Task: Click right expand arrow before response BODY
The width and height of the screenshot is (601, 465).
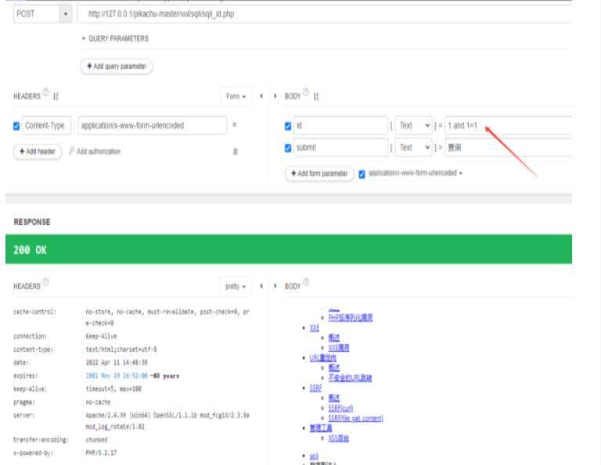Action: coord(275,286)
